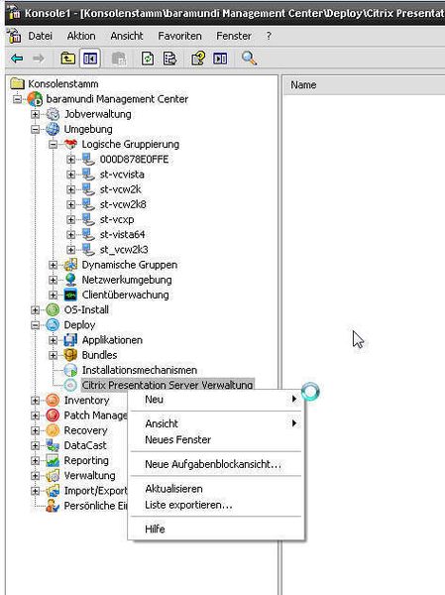This screenshot has width=445, height=595.
Task: Click Hilfe in the context menu
Action: point(216,529)
